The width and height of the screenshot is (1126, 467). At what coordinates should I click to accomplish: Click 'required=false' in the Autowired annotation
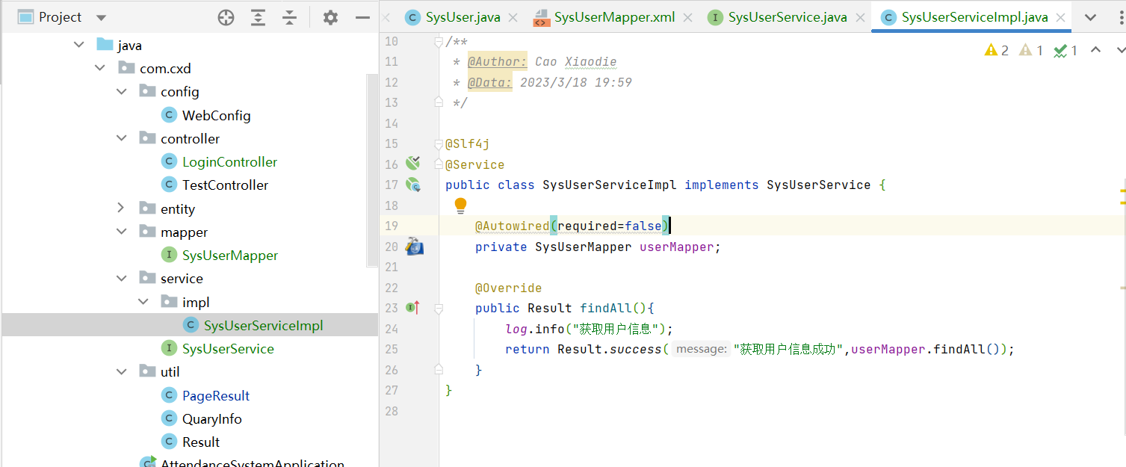coord(610,226)
